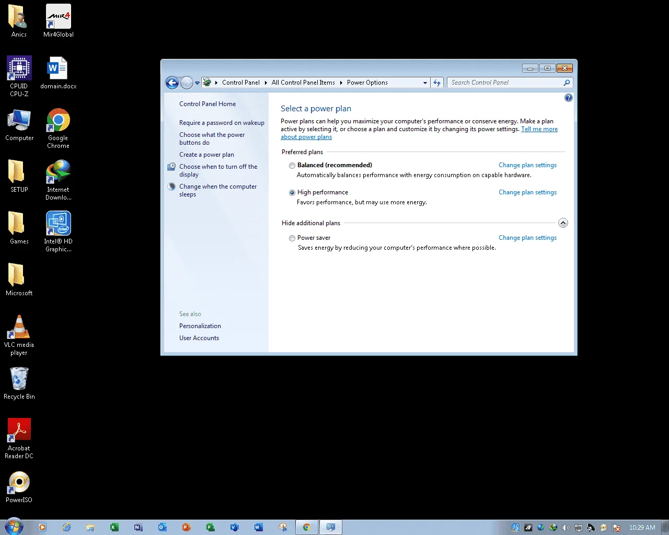Image resolution: width=669 pixels, height=535 pixels.
Task: Open the recent pages dropdown arrow
Action: pos(197,83)
